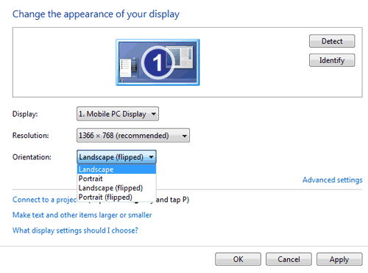The height and width of the screenshot is (273, 368).
Task: Choose Portrait from the orientation list
Action: click(116, 178)
